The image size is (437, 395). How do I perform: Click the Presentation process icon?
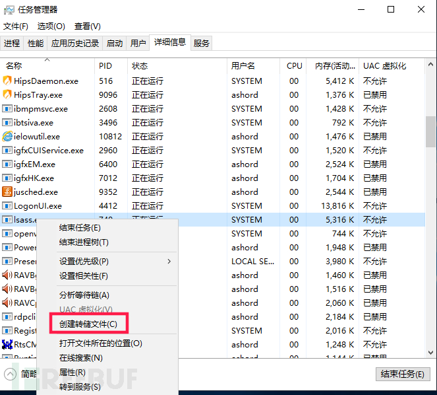pyautogui.click(x=7, y=261)
